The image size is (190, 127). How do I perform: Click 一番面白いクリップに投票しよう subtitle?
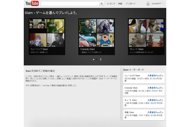click(x=91, y=52)
